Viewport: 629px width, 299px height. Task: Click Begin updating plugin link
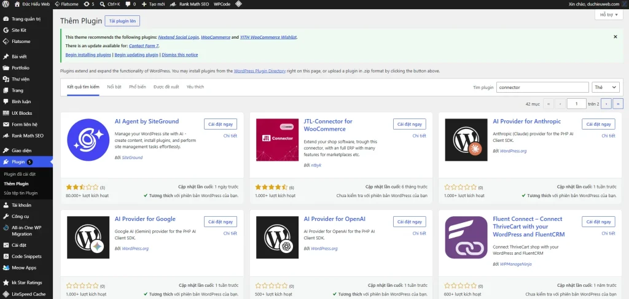pos(136,55)
